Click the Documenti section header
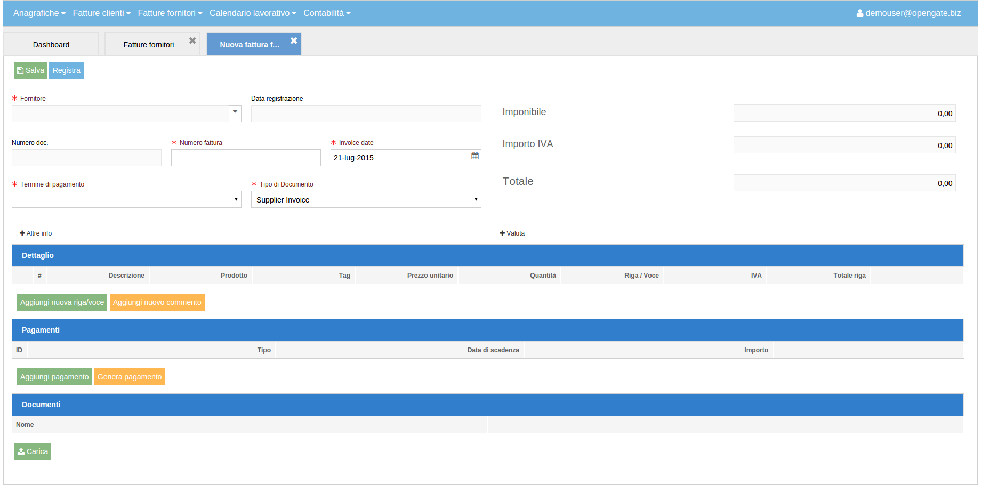The height and width of the screenshot is (485, 981). pyautogui.click(x=488, y=405)
